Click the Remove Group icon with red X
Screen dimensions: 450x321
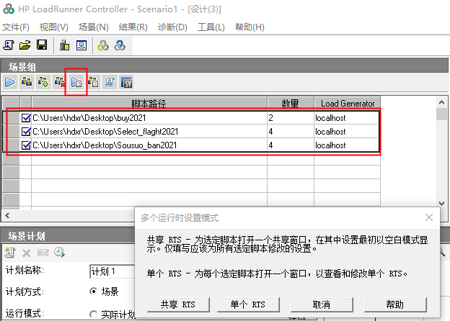[60, 82]
